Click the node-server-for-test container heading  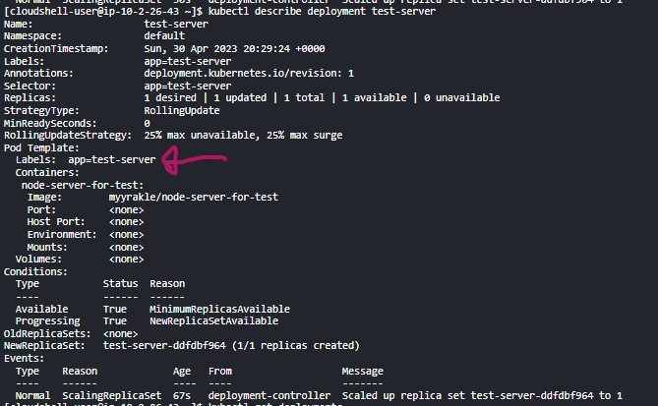[x=83, y=185]
